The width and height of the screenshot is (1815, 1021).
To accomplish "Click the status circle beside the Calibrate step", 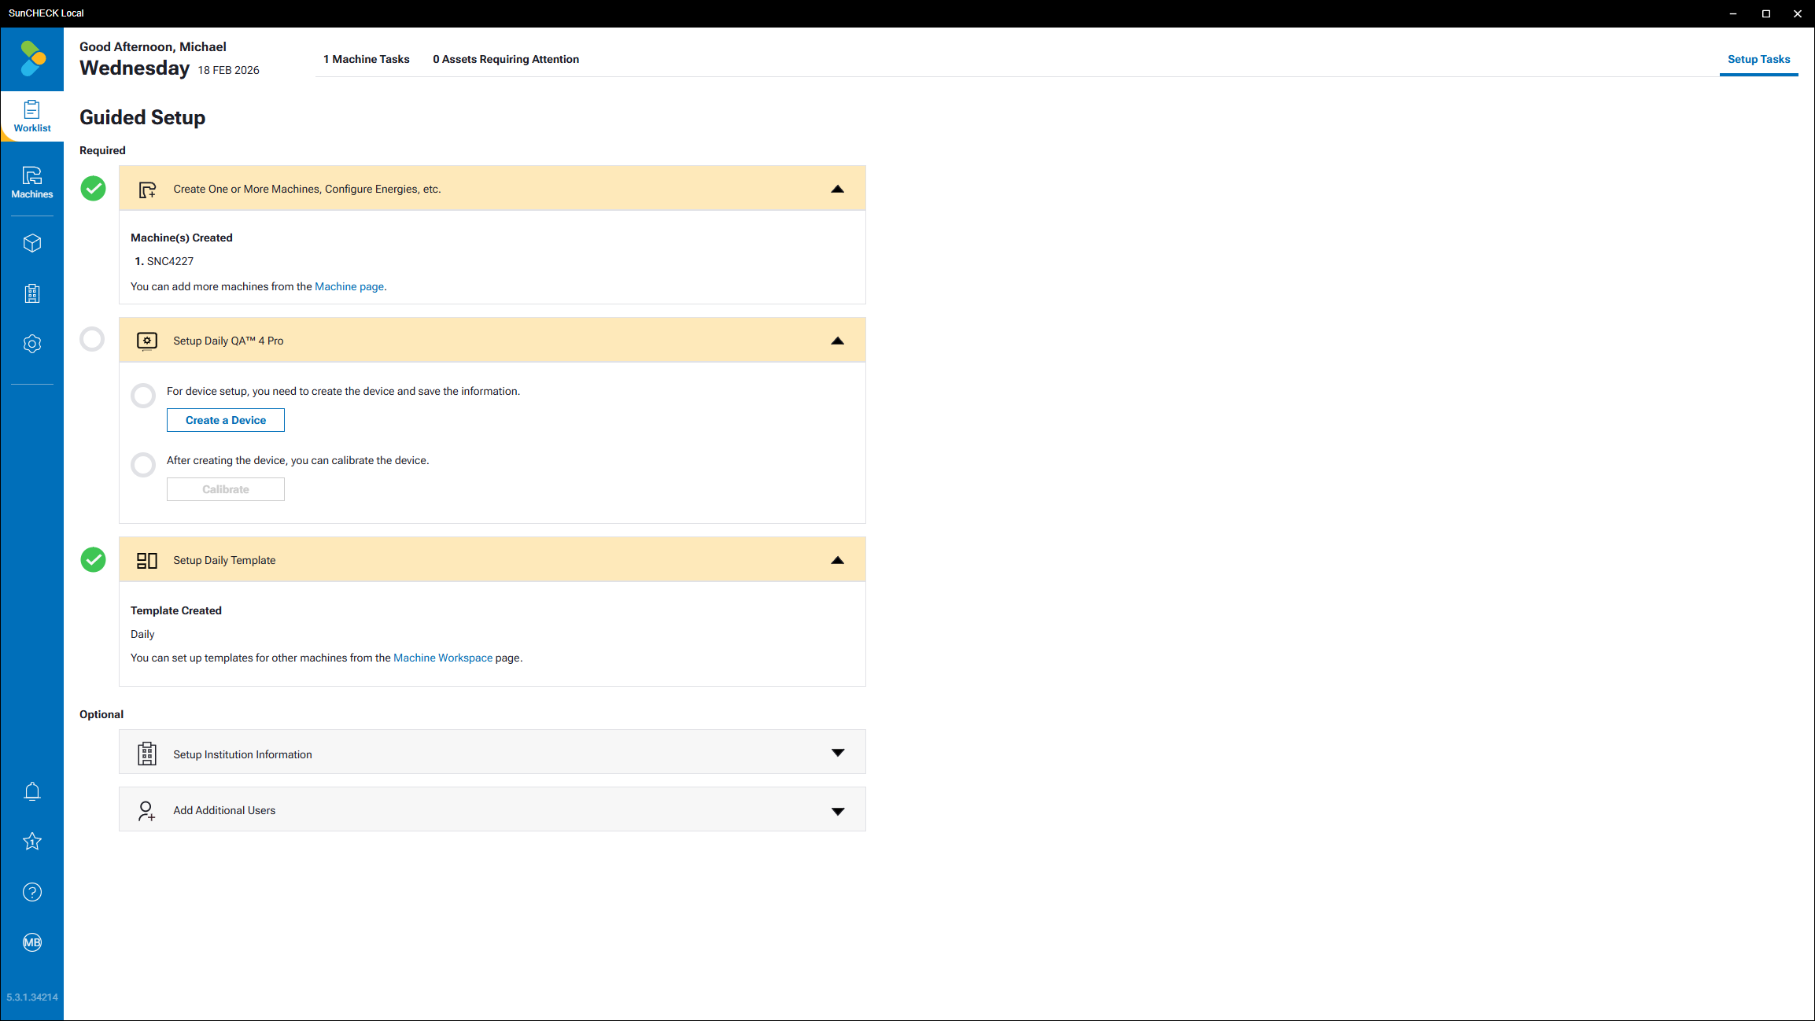I will click(x=142, y=464).
